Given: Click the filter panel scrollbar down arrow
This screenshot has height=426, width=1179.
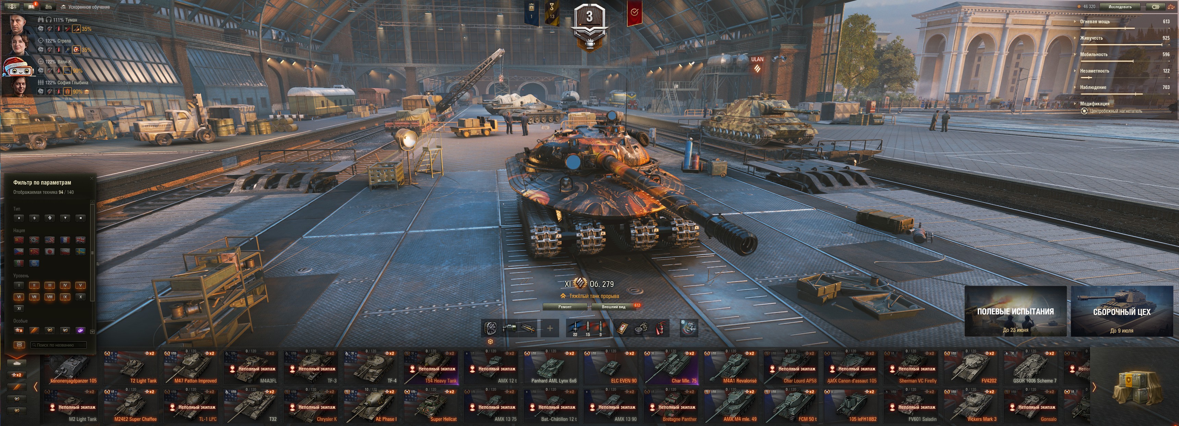Looking at the screenshot, I should (x=93, y=331).
